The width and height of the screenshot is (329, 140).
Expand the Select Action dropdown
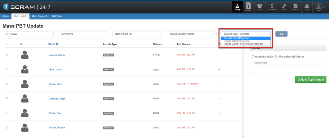288,63
